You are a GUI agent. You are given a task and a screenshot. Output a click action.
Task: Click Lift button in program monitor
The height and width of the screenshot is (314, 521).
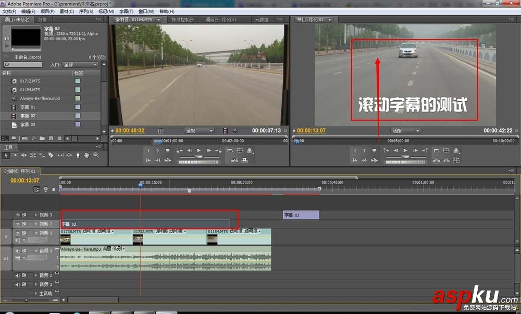(437, 160)
